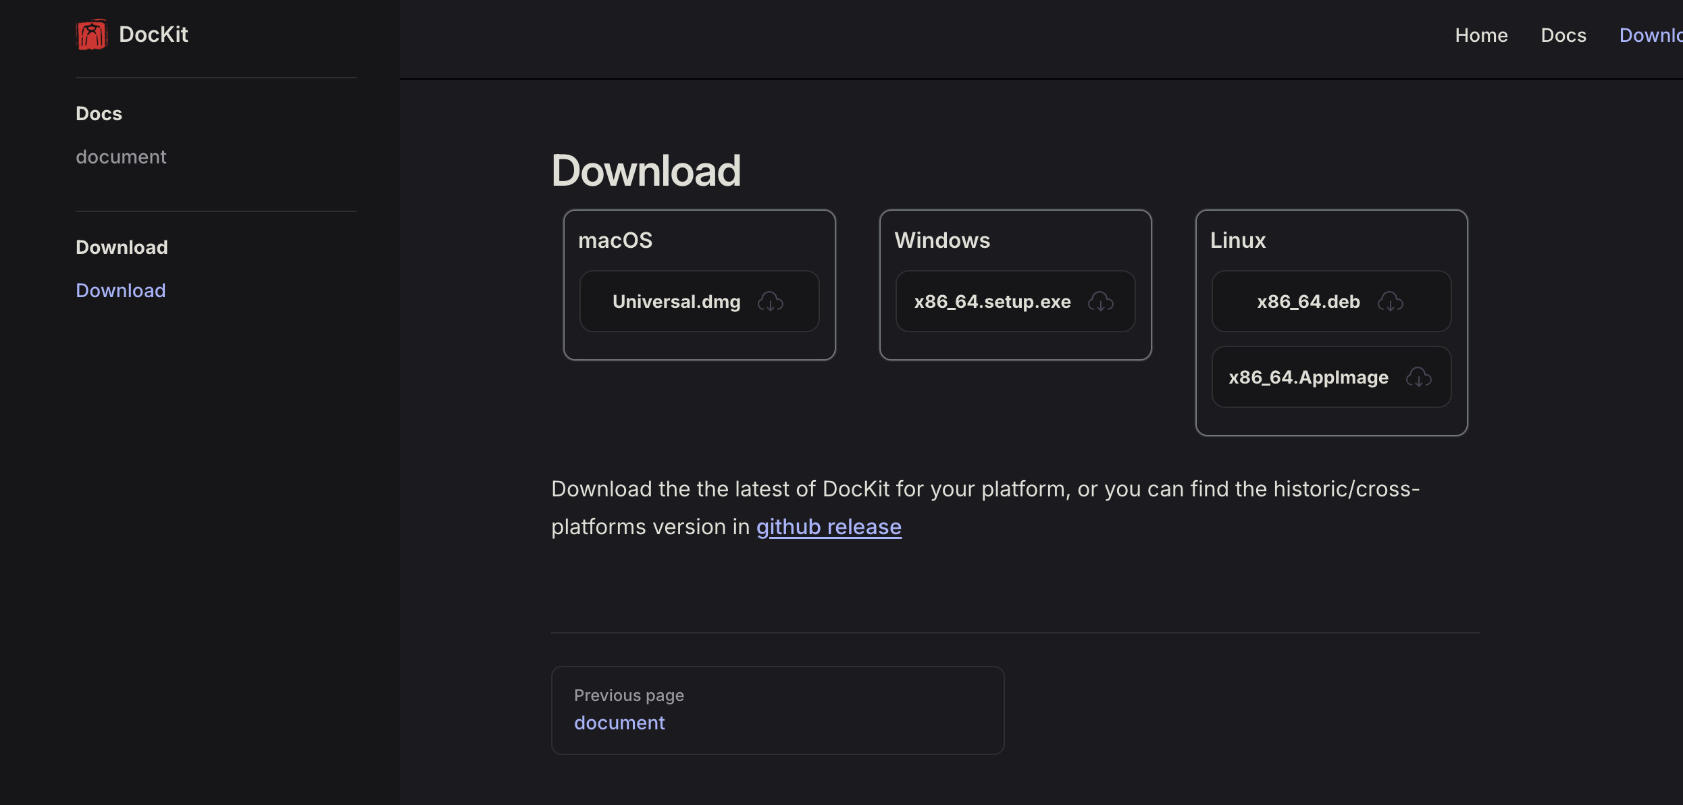The image size is (1683, 805).
Task: Go to the previous page via document link
Action: coord(619,723)
